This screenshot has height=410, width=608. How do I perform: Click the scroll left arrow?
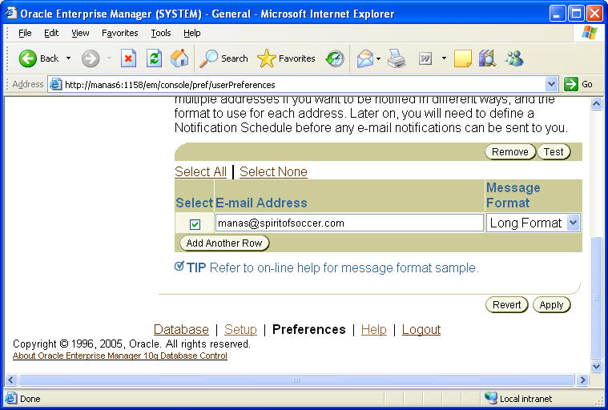click(x=11, y=380)
